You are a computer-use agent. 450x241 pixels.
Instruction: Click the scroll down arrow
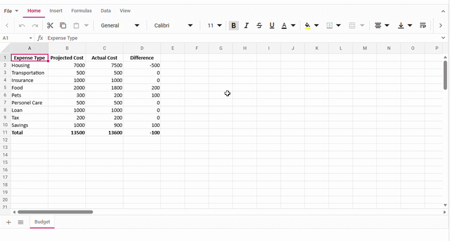tap(445, 205)
